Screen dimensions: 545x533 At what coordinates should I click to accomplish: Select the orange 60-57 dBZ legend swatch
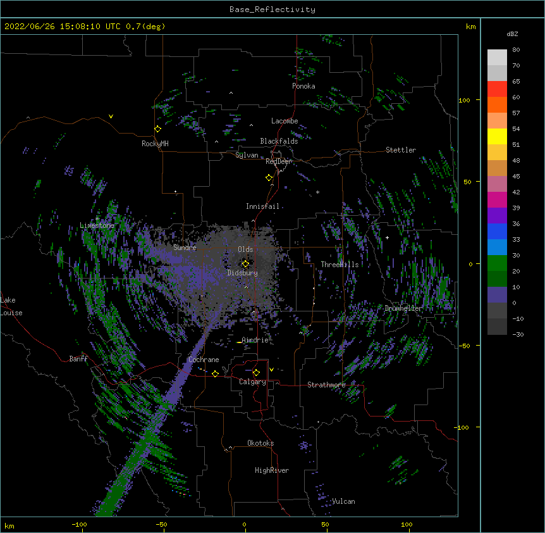point(497,104)
